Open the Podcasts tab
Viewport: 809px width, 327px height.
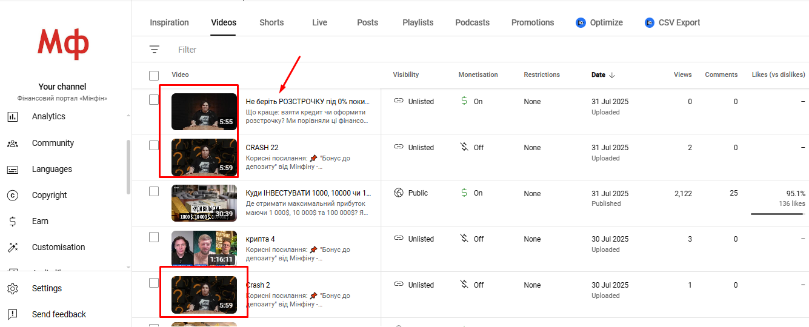(x=472, y=22)
